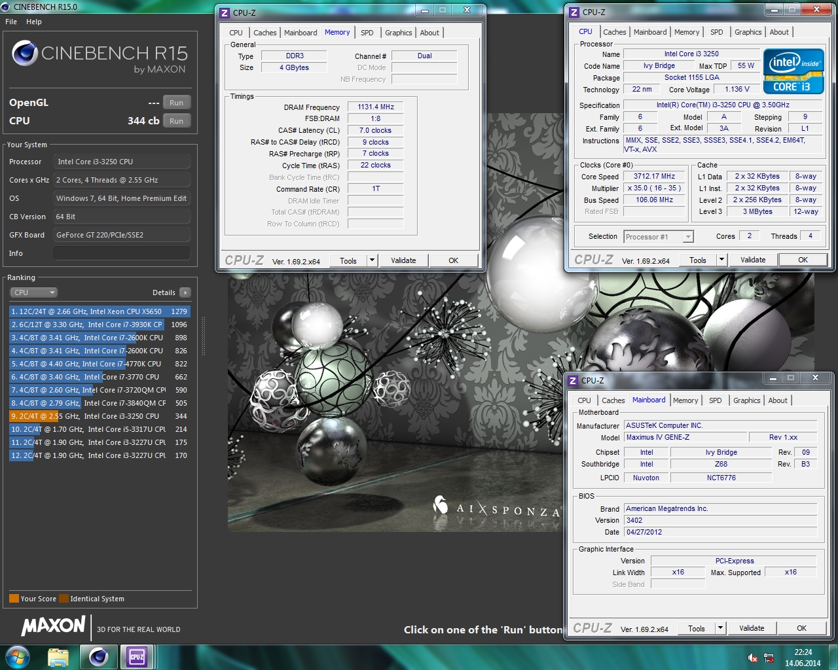Click the Identical System legend swatch
Viewport: 838px width, 670px height.
pos(64,599)
